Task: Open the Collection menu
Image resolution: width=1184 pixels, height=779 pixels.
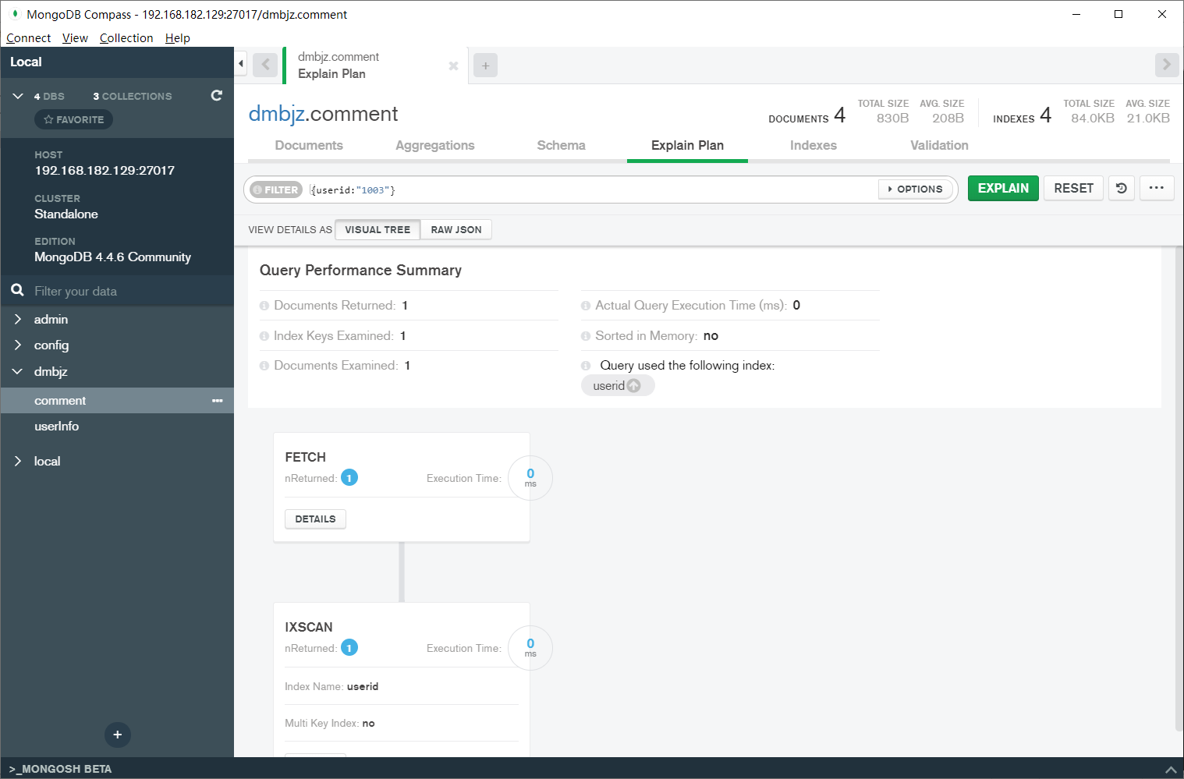Action: [126, 37]
